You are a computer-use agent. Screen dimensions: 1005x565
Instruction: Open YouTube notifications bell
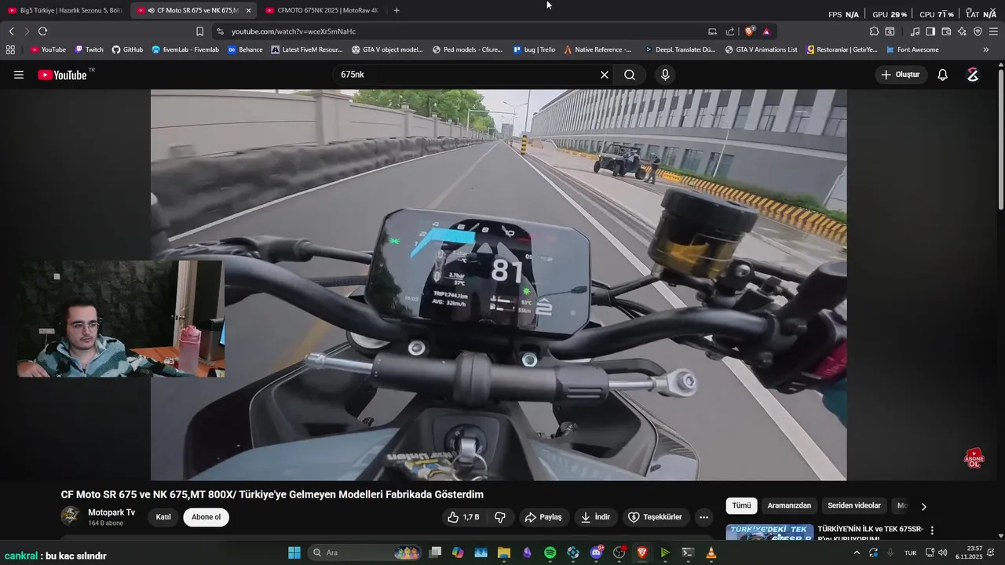coord(942,75)
